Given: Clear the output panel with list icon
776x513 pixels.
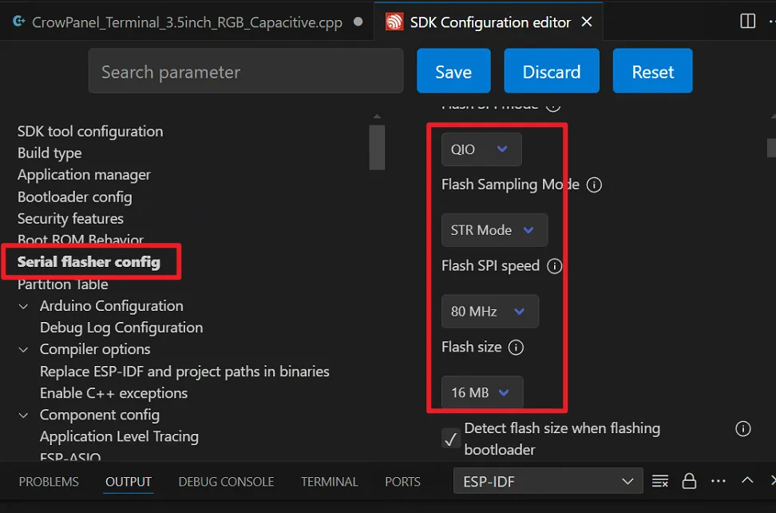Looking at the screenshot, I should pyautogui.click(x=660, y=481).
